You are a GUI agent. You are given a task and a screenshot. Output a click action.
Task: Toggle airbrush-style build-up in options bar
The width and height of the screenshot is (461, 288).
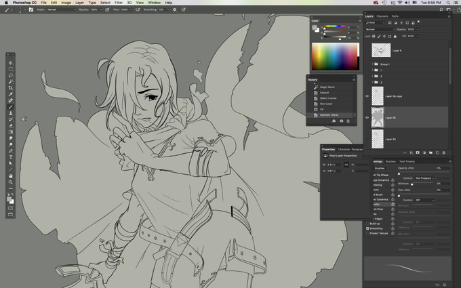pyautogui.click(x=138, y=9)
